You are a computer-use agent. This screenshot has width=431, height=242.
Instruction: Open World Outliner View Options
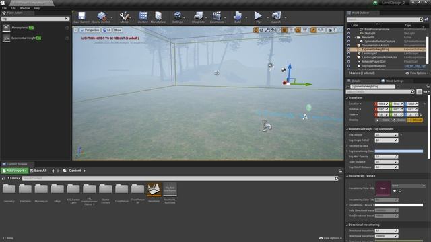pos(417,73)
